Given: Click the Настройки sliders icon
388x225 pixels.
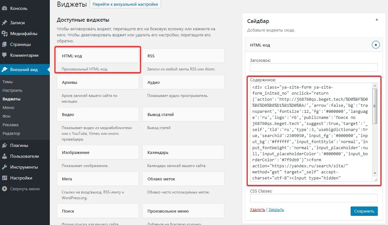Looking at the screenshot, I should point(4,178).
